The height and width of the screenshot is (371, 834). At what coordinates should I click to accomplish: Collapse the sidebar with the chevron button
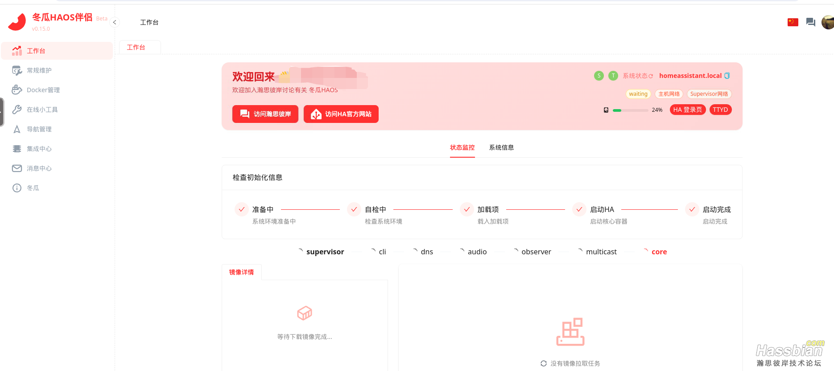click(115, 22)
